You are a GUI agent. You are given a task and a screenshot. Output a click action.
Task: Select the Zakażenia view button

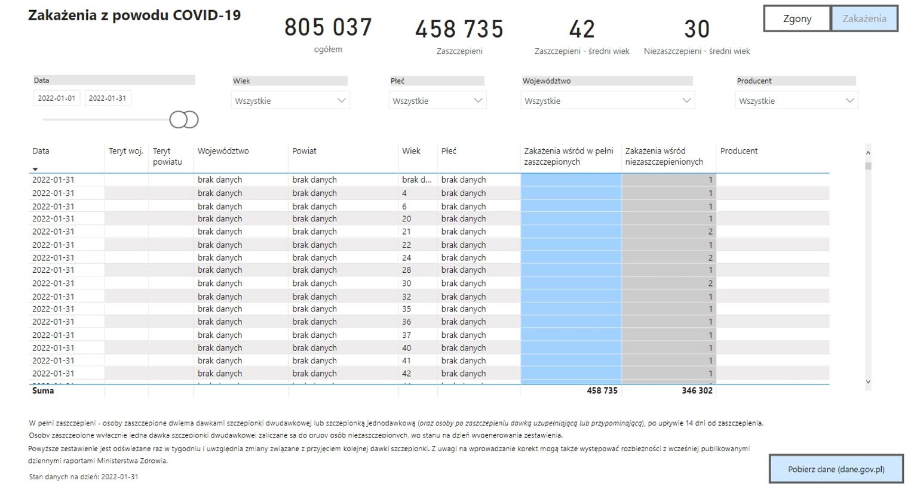pyautogui.click(x=864, y=19)
